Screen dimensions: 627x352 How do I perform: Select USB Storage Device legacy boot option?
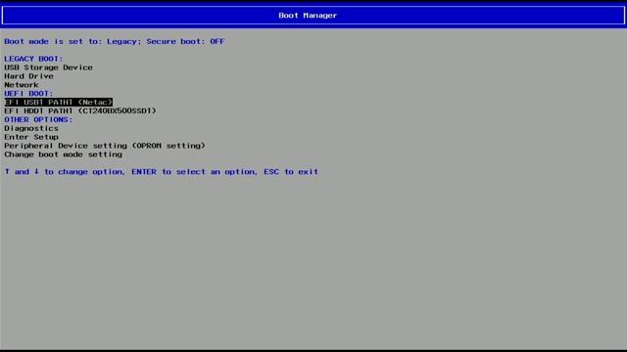click(x=48, y=67)
